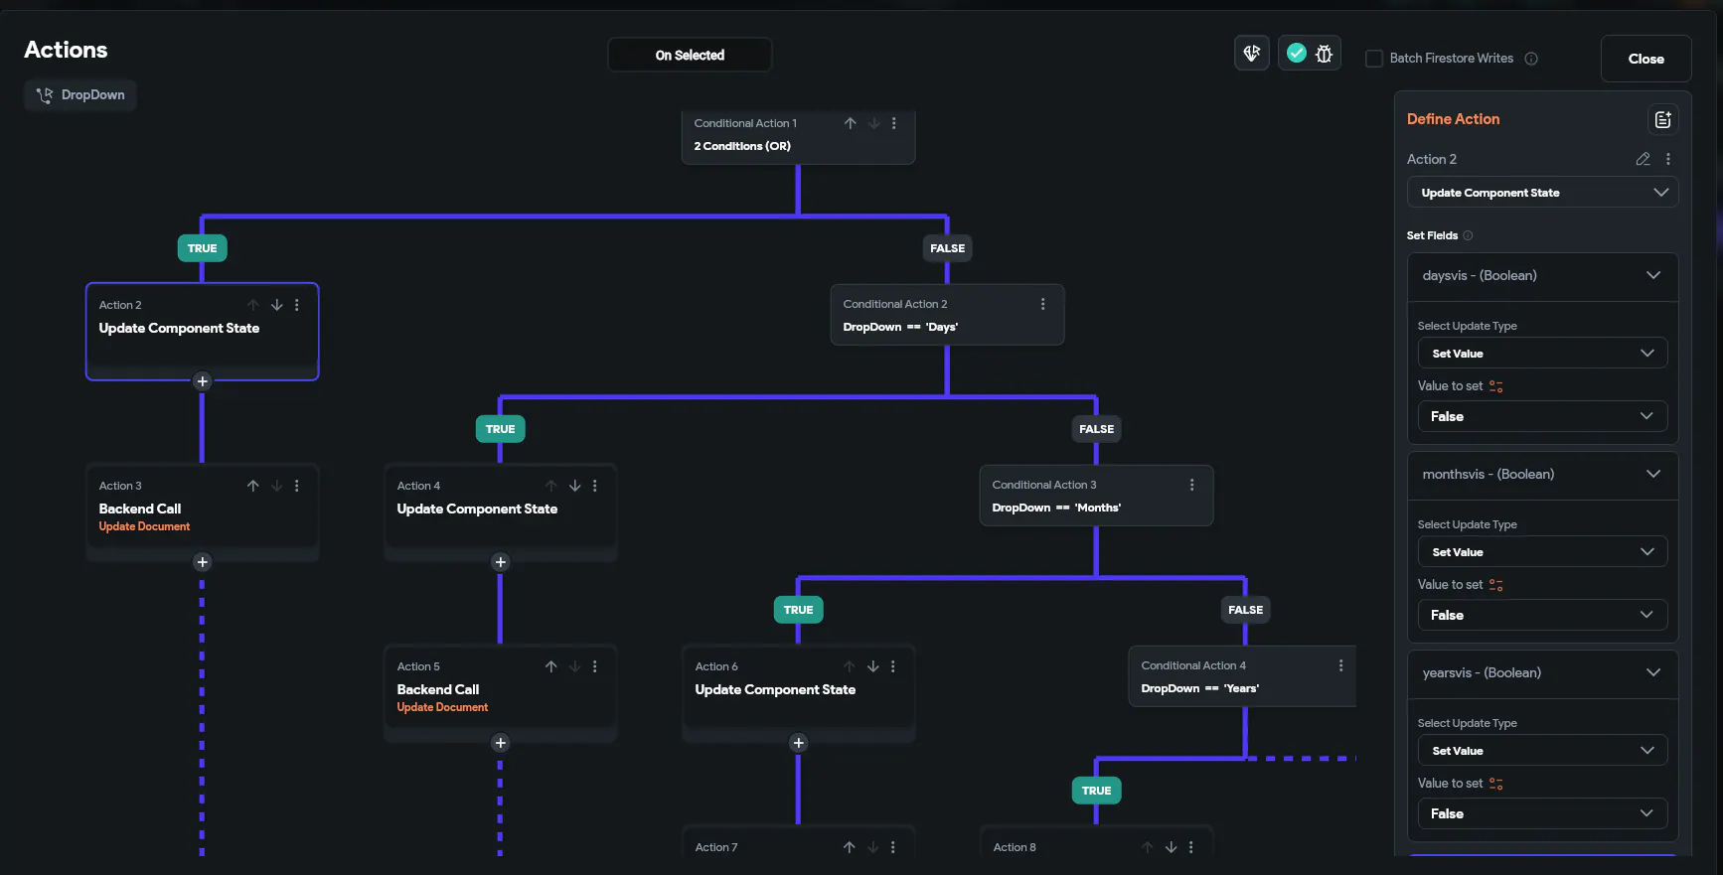This screenshot has width=1723, height=875.
Task: Click info icon next to Batch Firestore Writes
Action: click(x=1531, y=59)
